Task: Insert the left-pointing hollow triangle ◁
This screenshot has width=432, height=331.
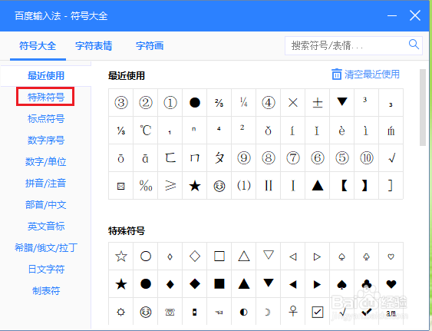Action: pyautogui.click(x=292, y=257)
